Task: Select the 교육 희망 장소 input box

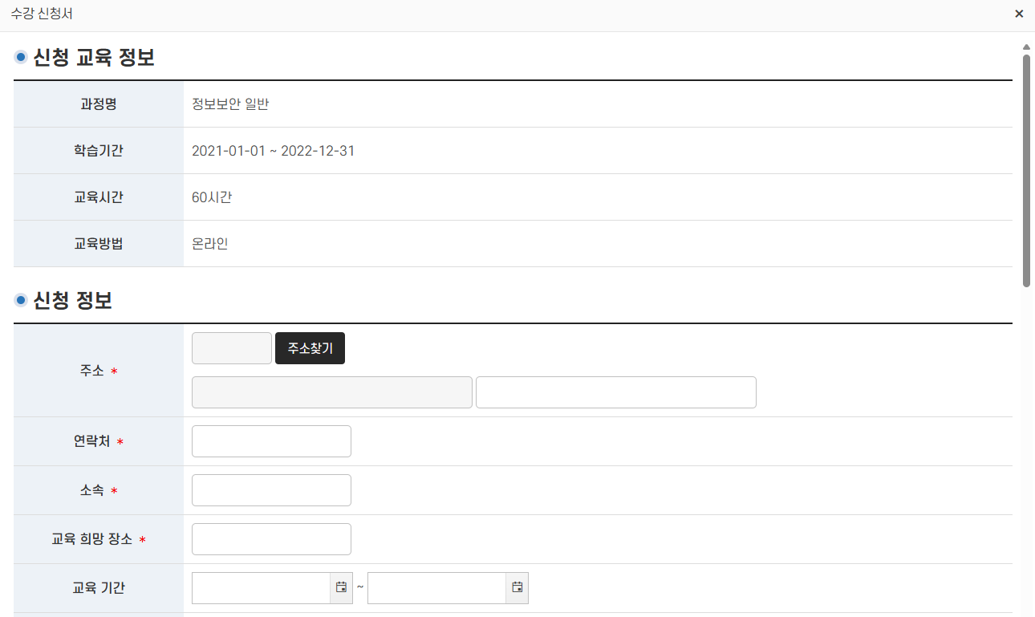Action: [271, 539]
